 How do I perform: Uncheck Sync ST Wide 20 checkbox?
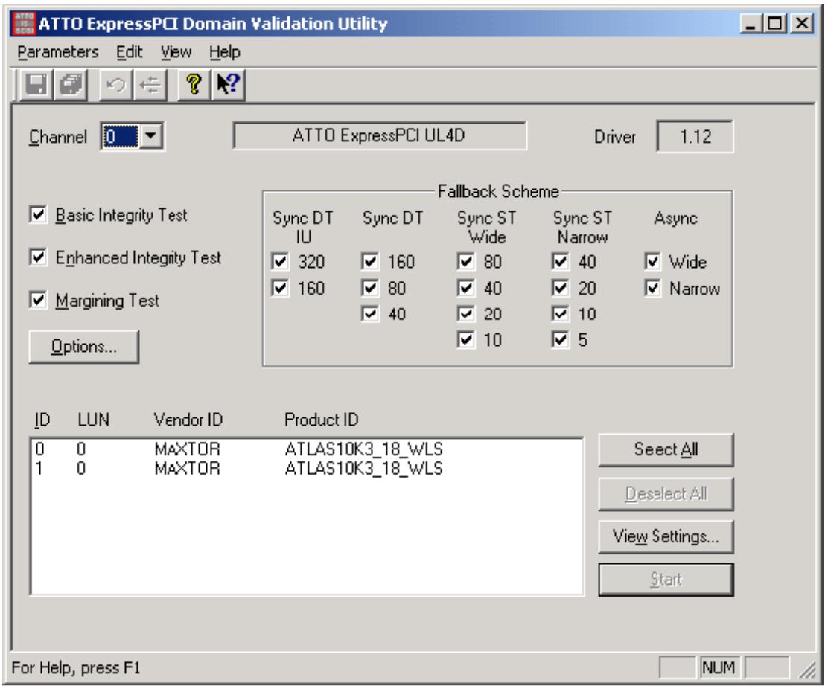point(465,314)
